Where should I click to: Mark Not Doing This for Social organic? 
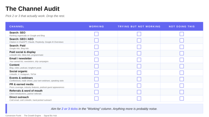point(182,73)
